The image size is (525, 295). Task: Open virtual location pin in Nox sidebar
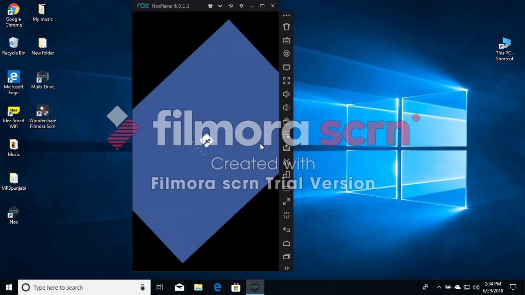click(x=286, y=54)
